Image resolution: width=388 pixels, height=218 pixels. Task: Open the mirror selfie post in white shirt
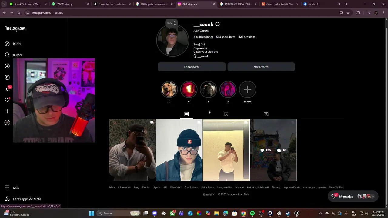(226, 150)
